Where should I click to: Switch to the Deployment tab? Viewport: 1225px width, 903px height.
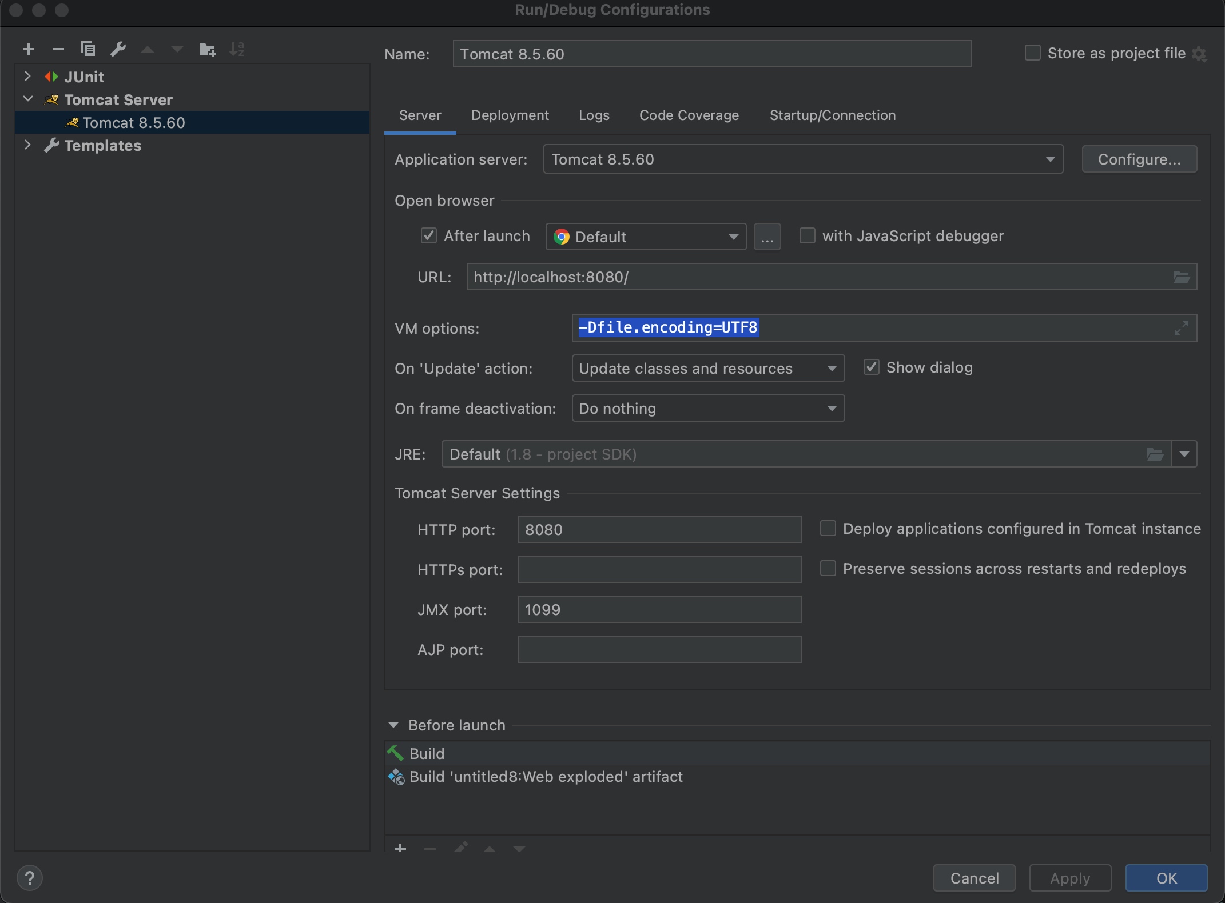[x=510, y=115]
